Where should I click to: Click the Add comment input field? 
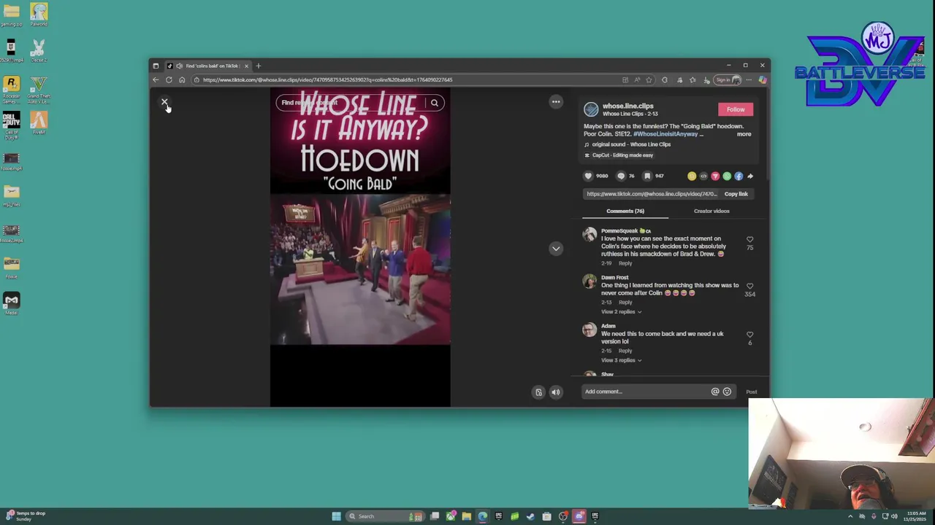coord(646,392)
